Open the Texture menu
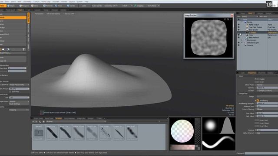The image size is (278, 156). click(36, 2)
